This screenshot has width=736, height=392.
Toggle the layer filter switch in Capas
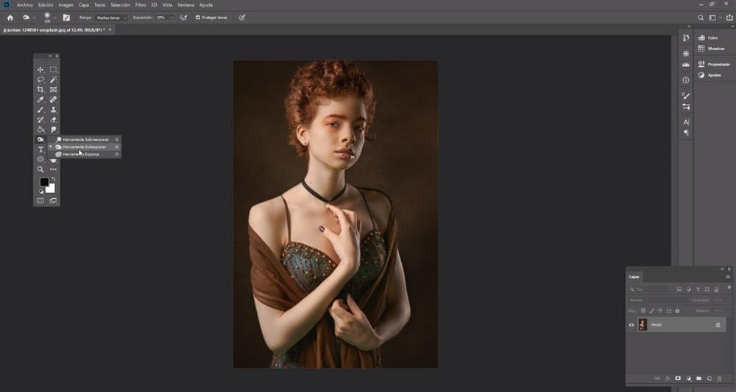[x=729, y=287]
